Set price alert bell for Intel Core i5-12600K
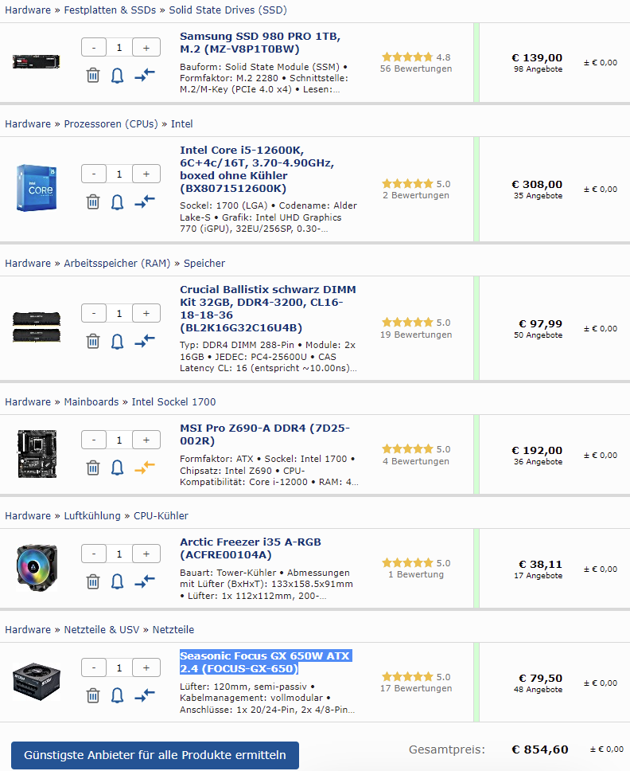 117,202
